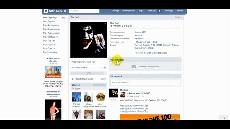Open Мои Видеозаписи
The image size is (230, 129).
tap(51, 29)
